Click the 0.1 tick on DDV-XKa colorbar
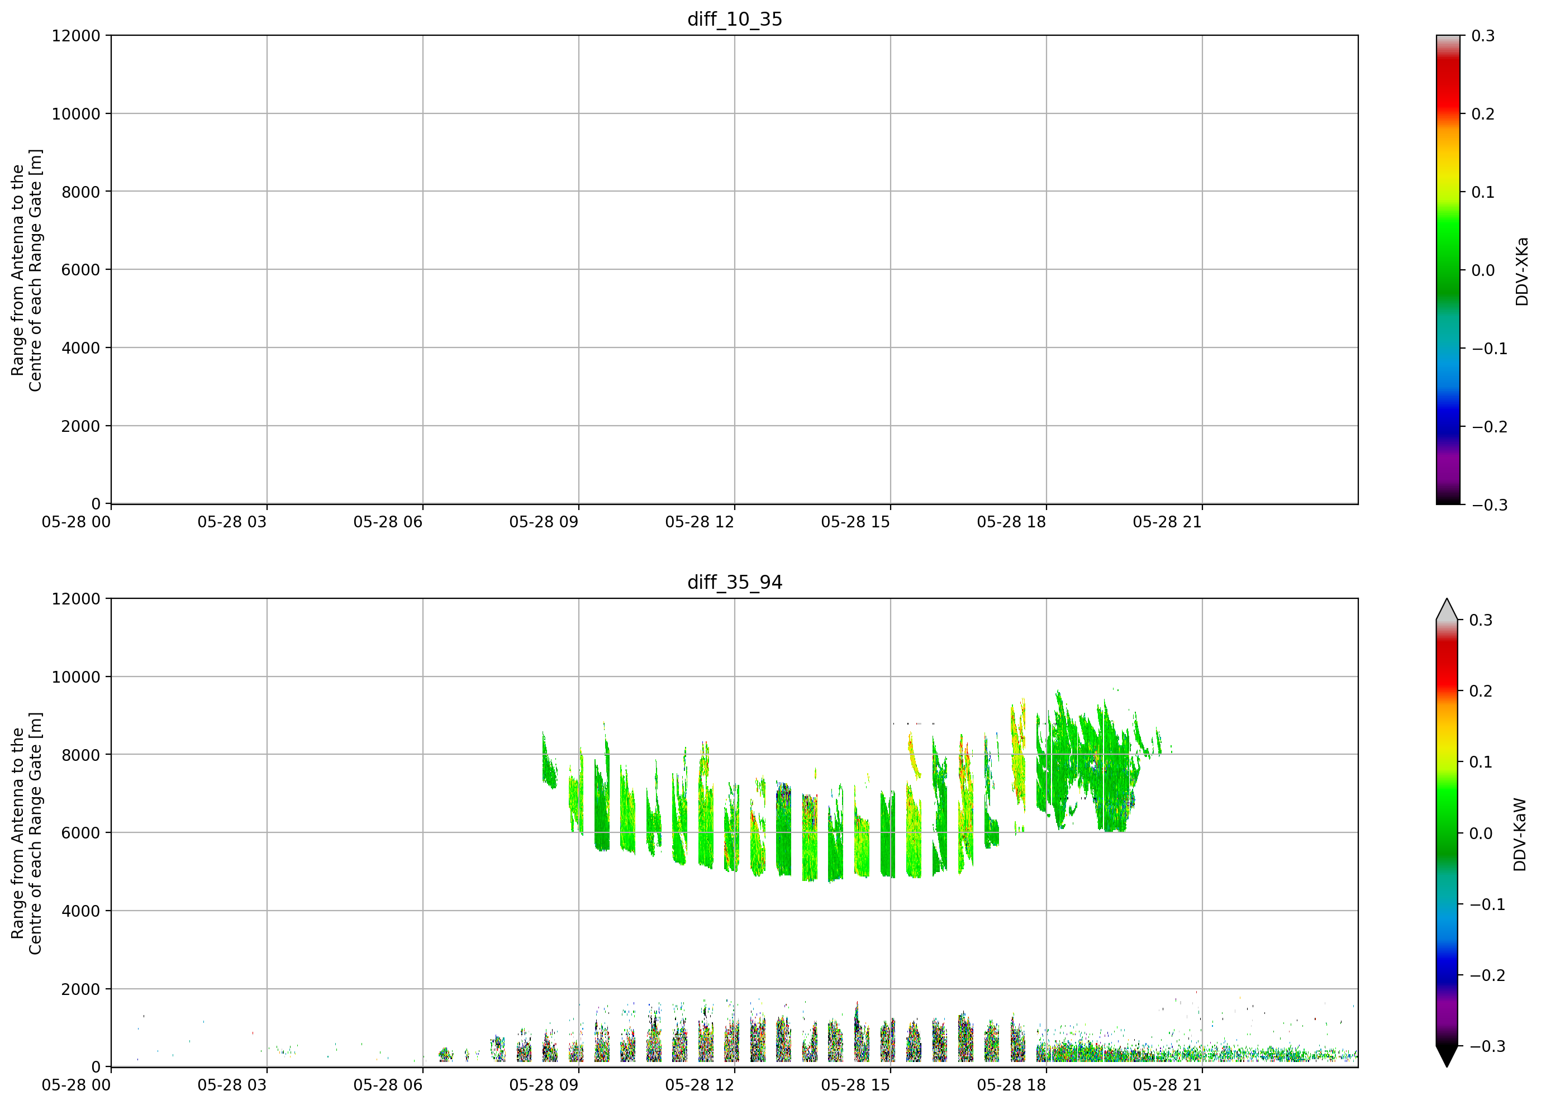Screen dimensions: 1541x1105 click(1483, 192)
